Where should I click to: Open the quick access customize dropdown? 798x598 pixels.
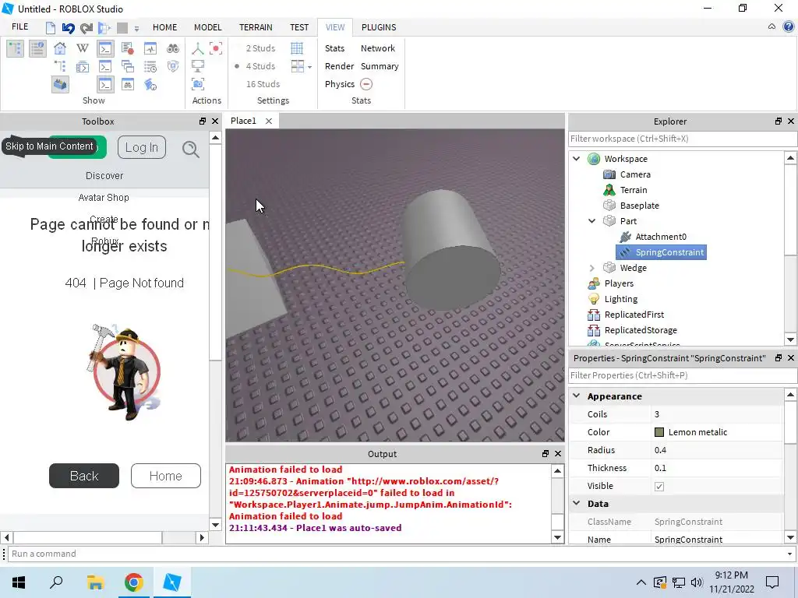(136, 29)
